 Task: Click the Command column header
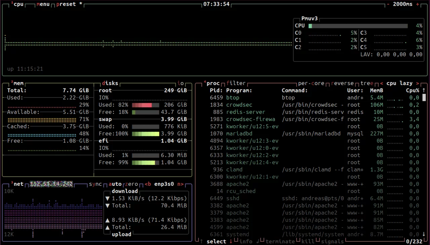(x=295, y=90)
